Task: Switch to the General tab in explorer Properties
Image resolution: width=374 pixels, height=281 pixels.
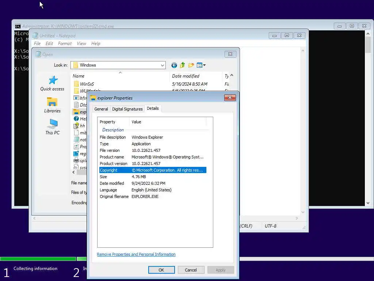Action: (101, 109)
